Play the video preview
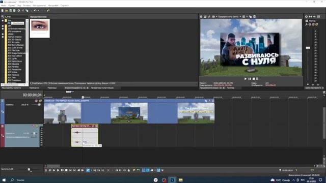Screen dimensions: 326x183 click(246, 79)
